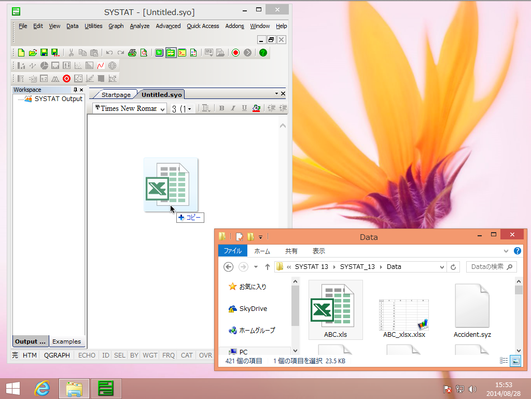The height and width of the screenshot is (399, 531).
Task: Expand the Explorer address bar history dropdown
Action: click(x=442, y=267)
